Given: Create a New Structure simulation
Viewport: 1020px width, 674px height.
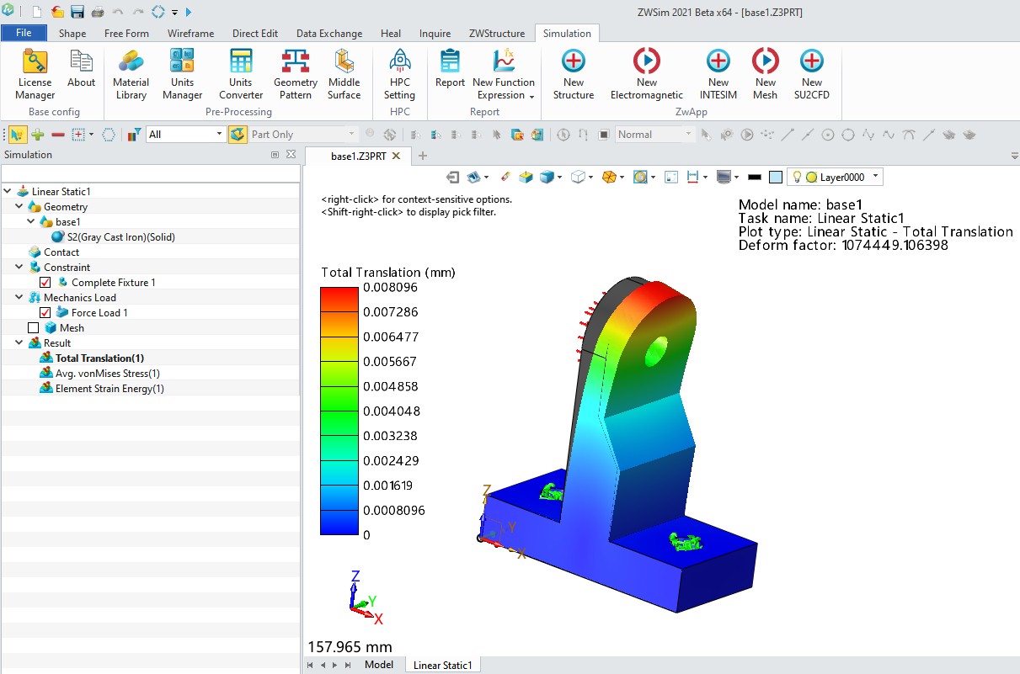Looking at the screenshot, I should click(x=574, y=75).
